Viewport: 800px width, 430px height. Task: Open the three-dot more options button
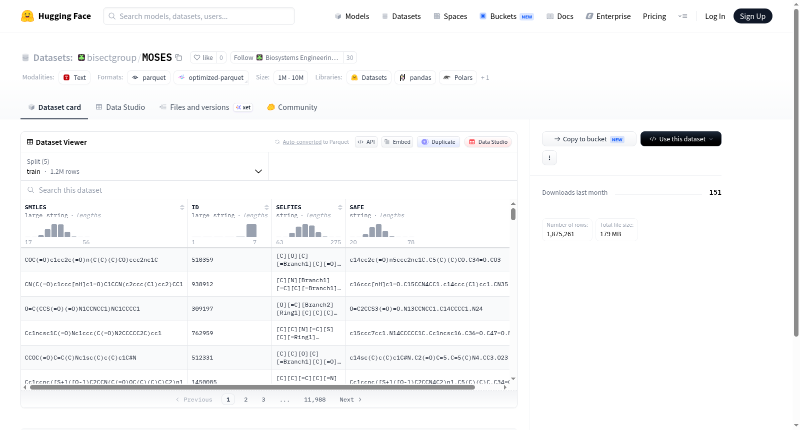(549, 158)
